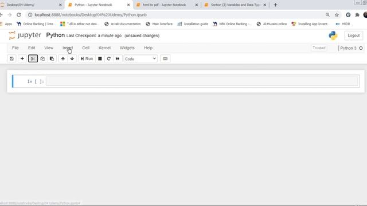Open the '.dll is either not' bookmark
Image resolution: width=367 pixels, height=206 pixels.
pyautogui.click(x=80, y=24)
